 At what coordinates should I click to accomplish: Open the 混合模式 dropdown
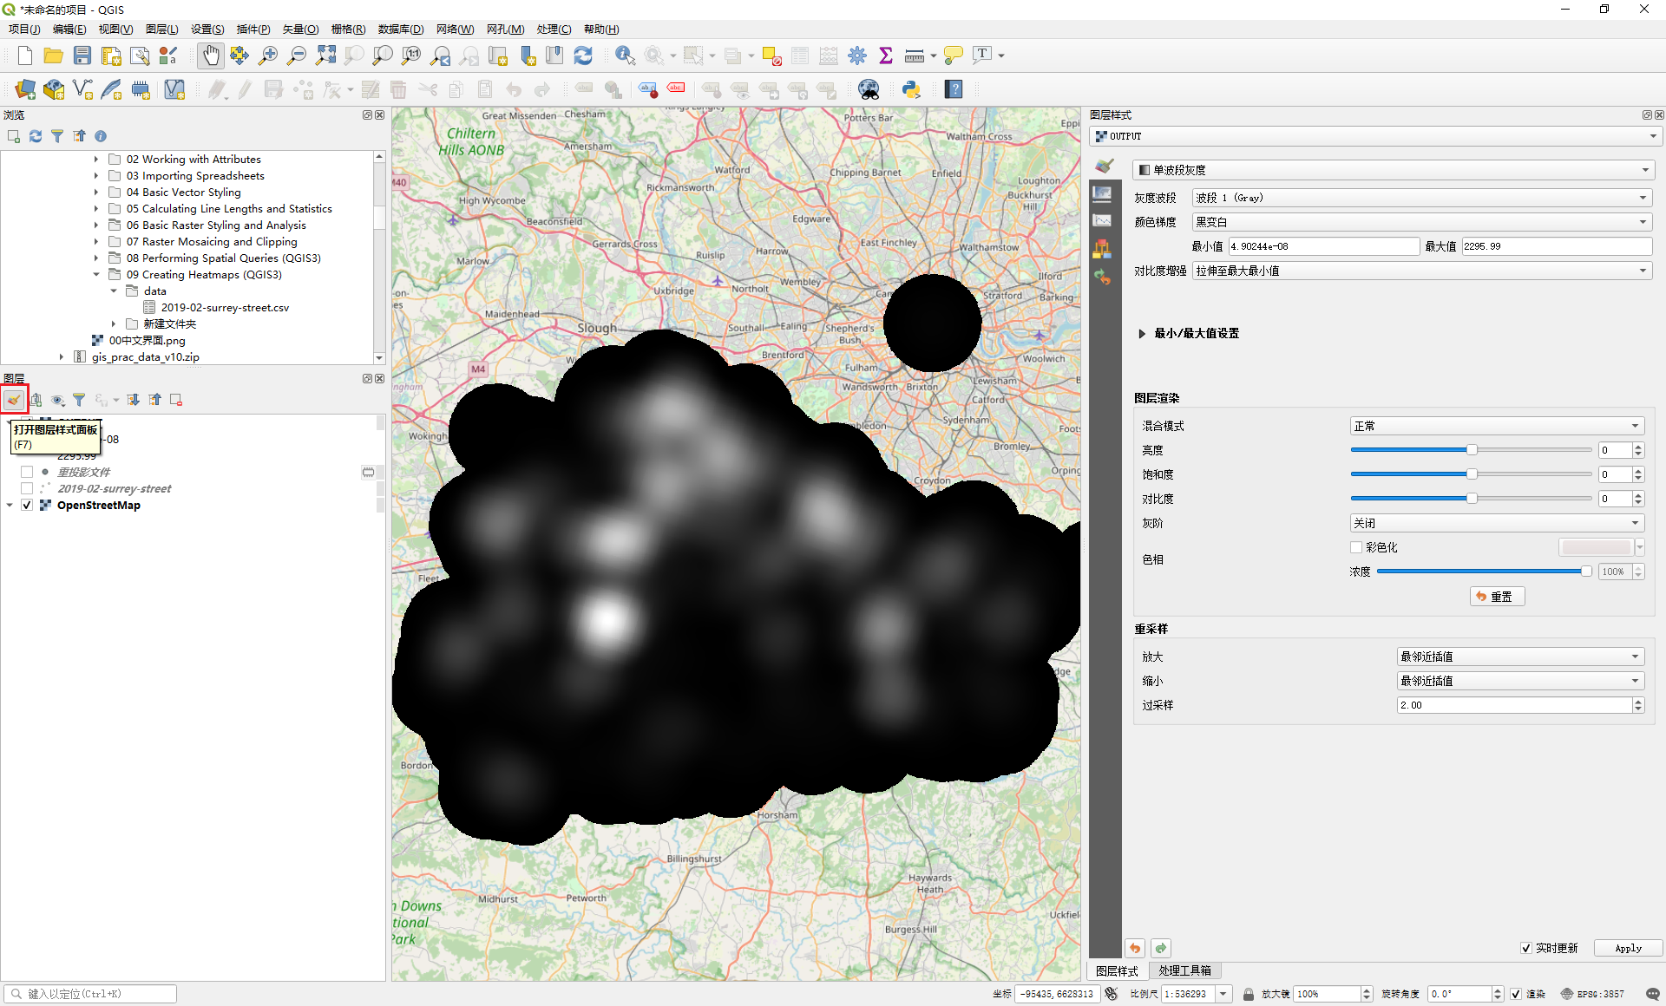1496,426
